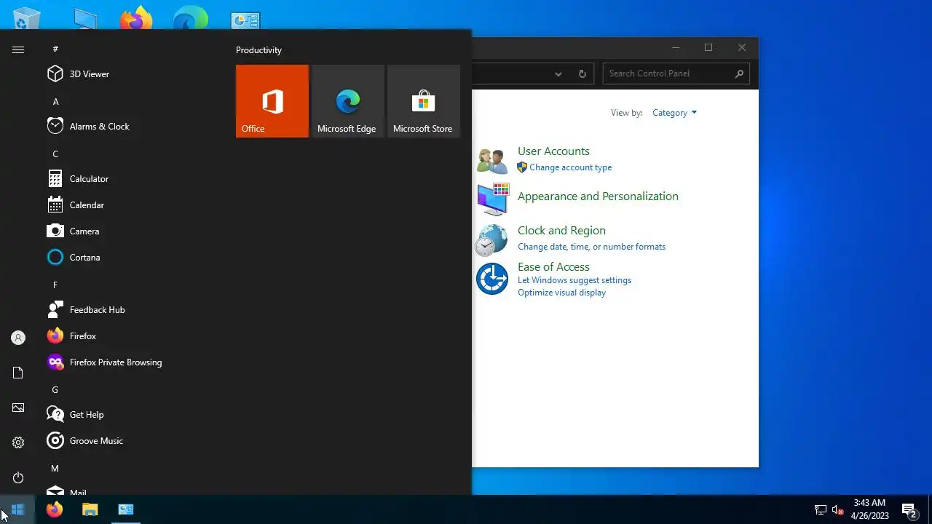Click the A letter header in app list
Image resolution: width=932 pixels, height=524 pixels.
coord(55,101)
